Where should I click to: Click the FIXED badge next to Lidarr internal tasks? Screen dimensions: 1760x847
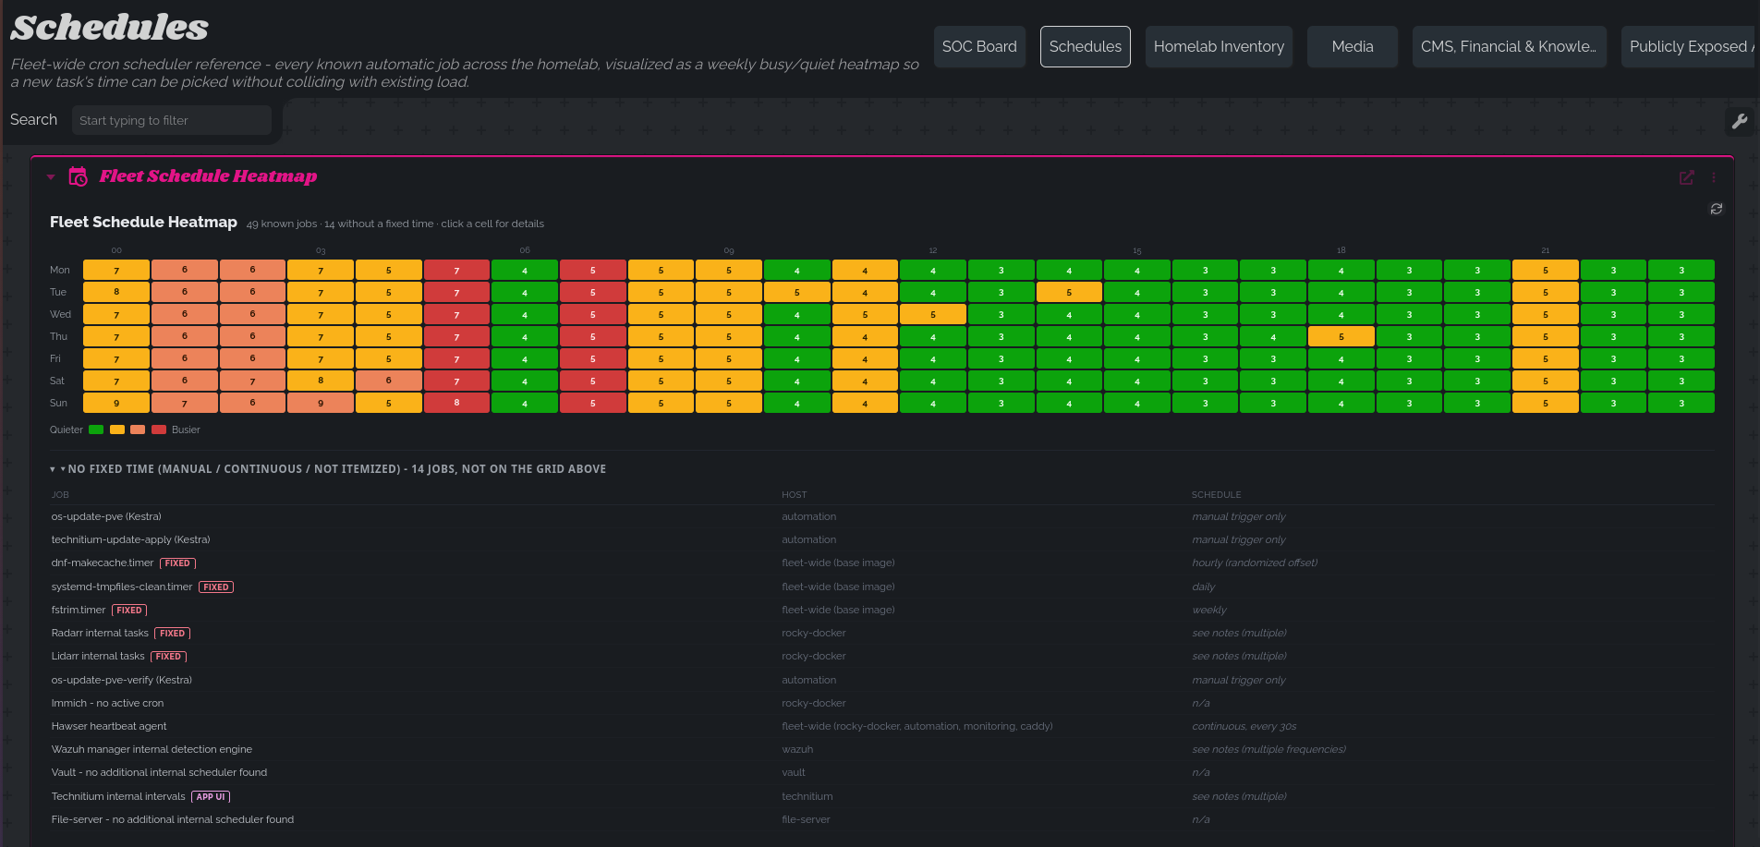click(169, 657)
